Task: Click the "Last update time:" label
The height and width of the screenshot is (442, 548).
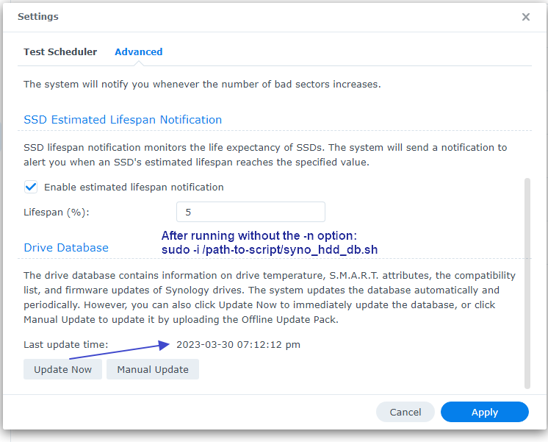Action: pos(66,344)
